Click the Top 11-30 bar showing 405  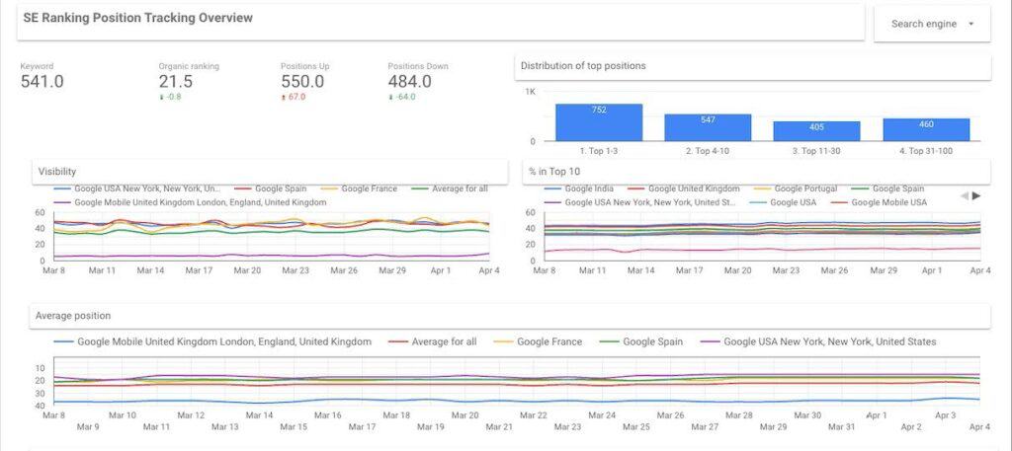816,131
